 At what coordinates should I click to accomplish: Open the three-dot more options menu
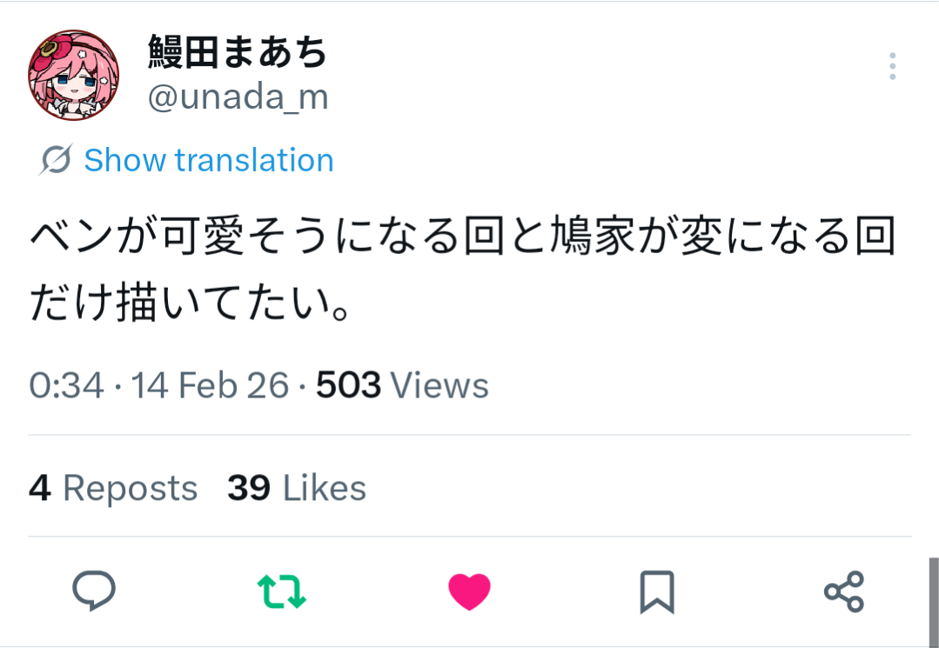892,66
